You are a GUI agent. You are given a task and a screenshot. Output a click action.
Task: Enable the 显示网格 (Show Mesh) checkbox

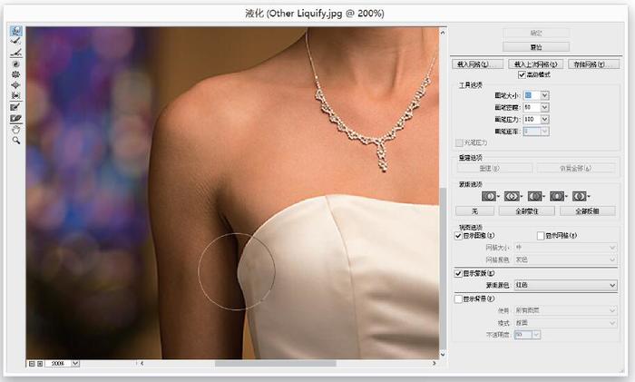[x=540, y=235]
